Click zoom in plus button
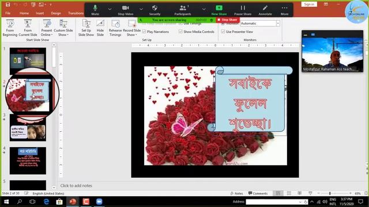Viewport: 369px width, 207px height. 351,193
